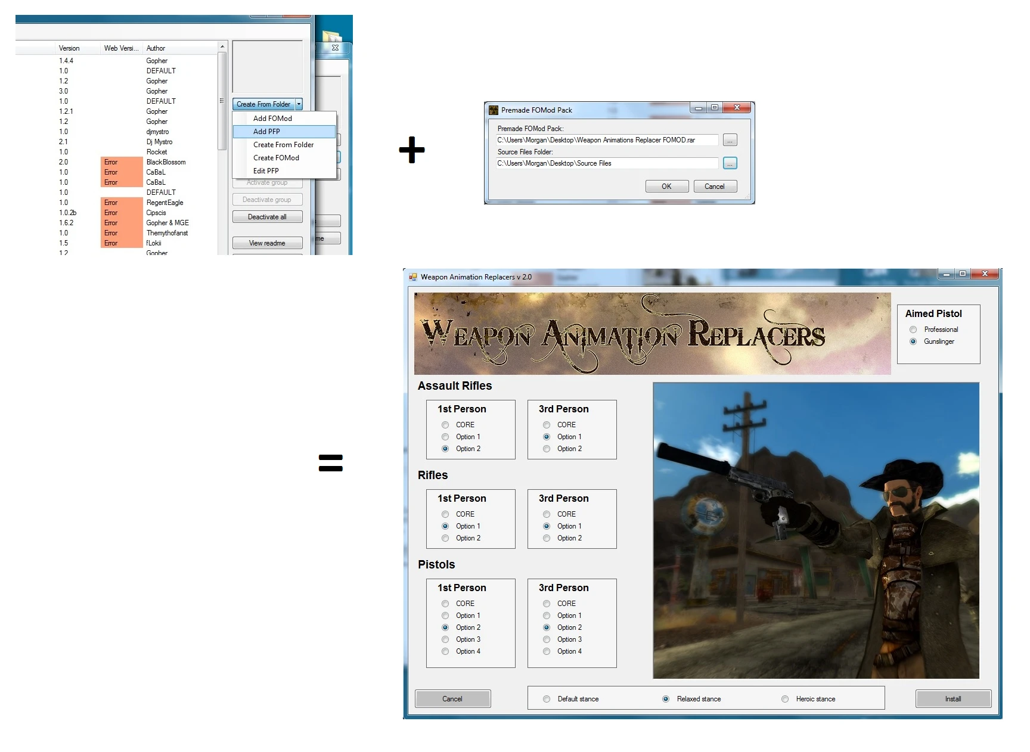Click the Premade FOMod Pack path field
Screen dimensions: 1030x752
[x=607, y=140]
